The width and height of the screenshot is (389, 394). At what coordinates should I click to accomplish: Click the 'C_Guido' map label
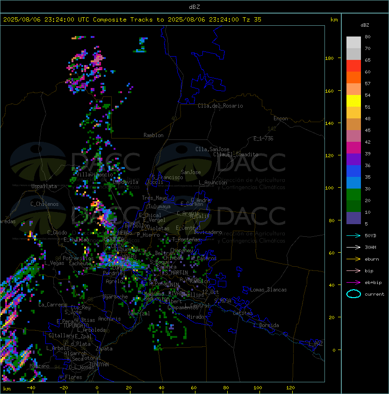coord(57,233)
